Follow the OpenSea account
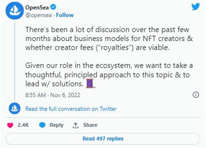 tap(65, 15)
